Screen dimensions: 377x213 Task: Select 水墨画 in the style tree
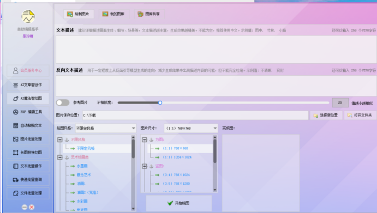(82, 166)
